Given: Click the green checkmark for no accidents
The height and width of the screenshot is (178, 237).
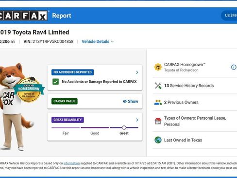Looking at the screenshot, I should [x=55, y=82].
